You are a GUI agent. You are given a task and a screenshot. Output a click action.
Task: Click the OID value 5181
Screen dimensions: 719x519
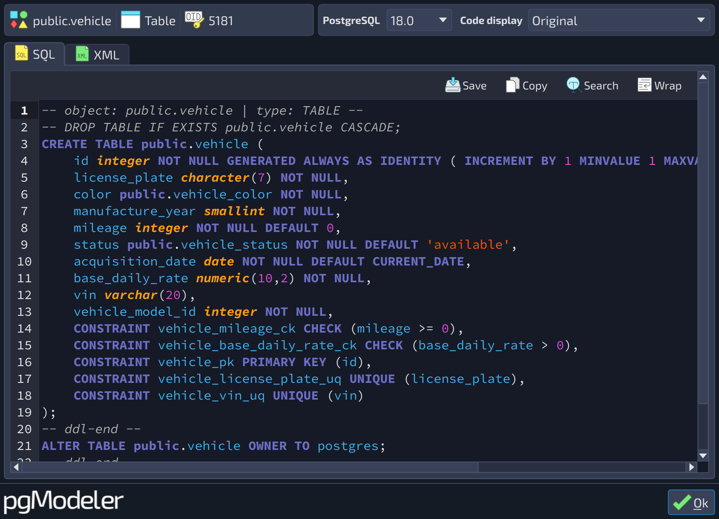[221, 21]
